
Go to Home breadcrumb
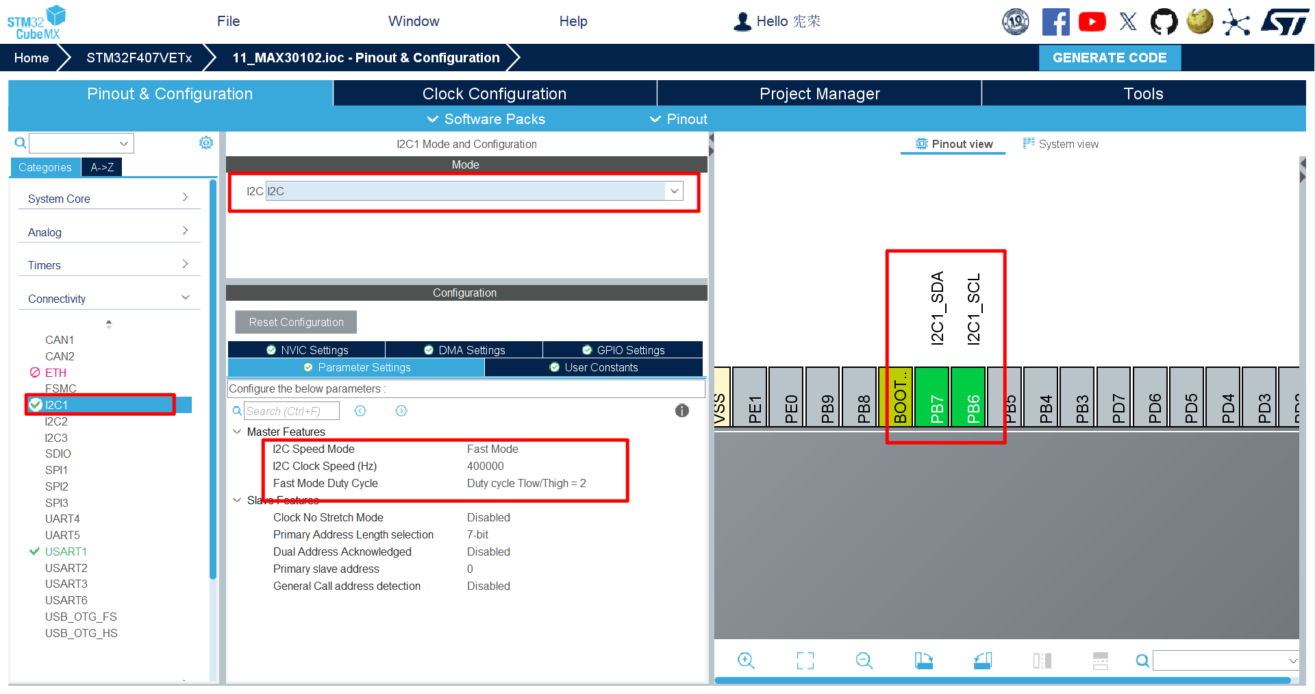tap(32, 58)
